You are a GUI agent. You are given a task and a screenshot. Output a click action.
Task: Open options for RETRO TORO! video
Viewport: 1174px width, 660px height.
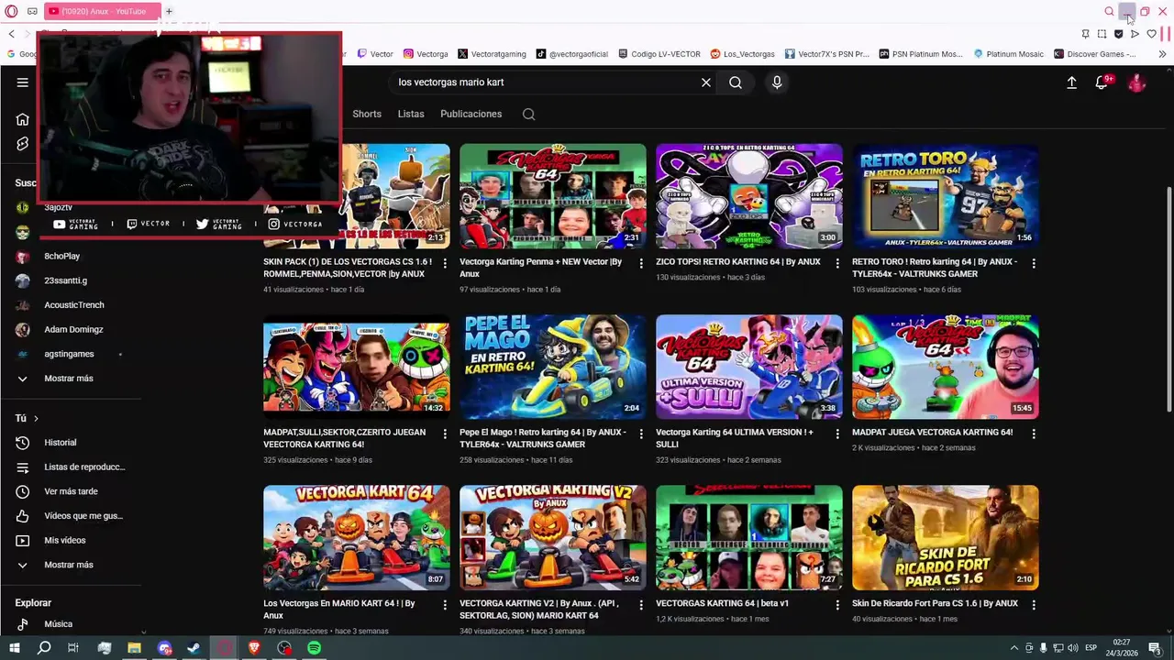(1034, 263)
